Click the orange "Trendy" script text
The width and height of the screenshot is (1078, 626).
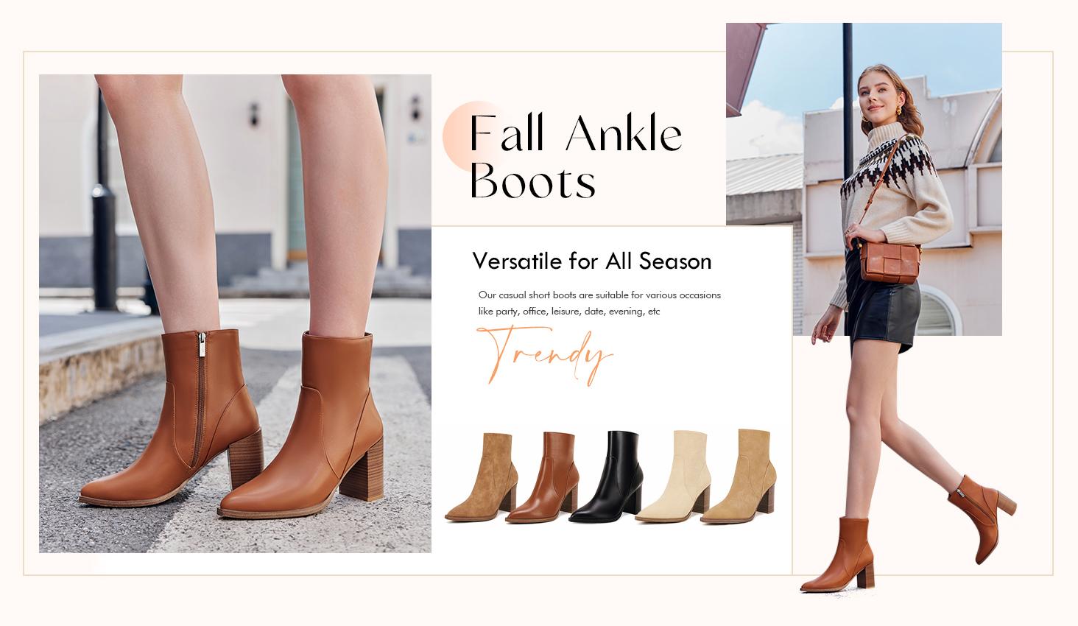tap(545, 354)
